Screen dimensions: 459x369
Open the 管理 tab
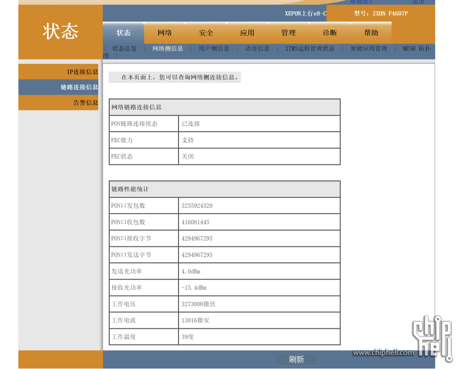pos(289,33)
